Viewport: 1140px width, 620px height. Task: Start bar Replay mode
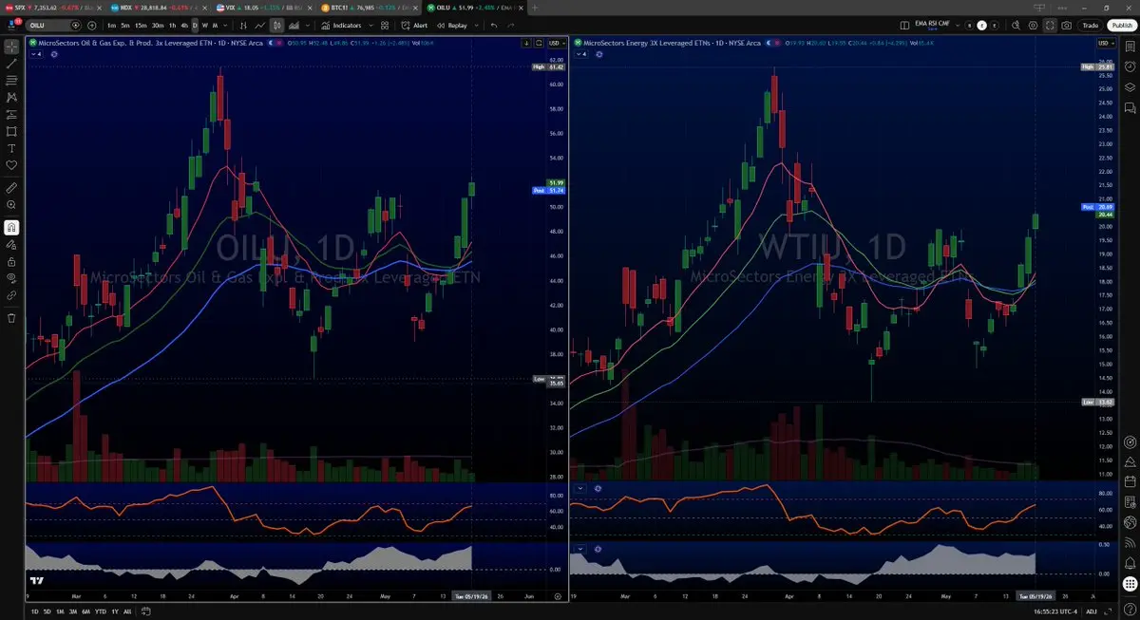point(452,26)
